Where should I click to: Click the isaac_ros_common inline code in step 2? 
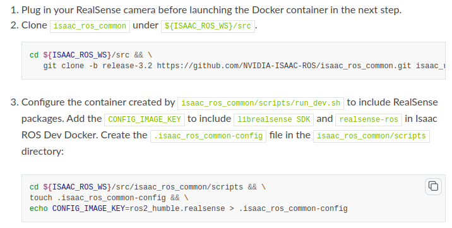[90, 27]
